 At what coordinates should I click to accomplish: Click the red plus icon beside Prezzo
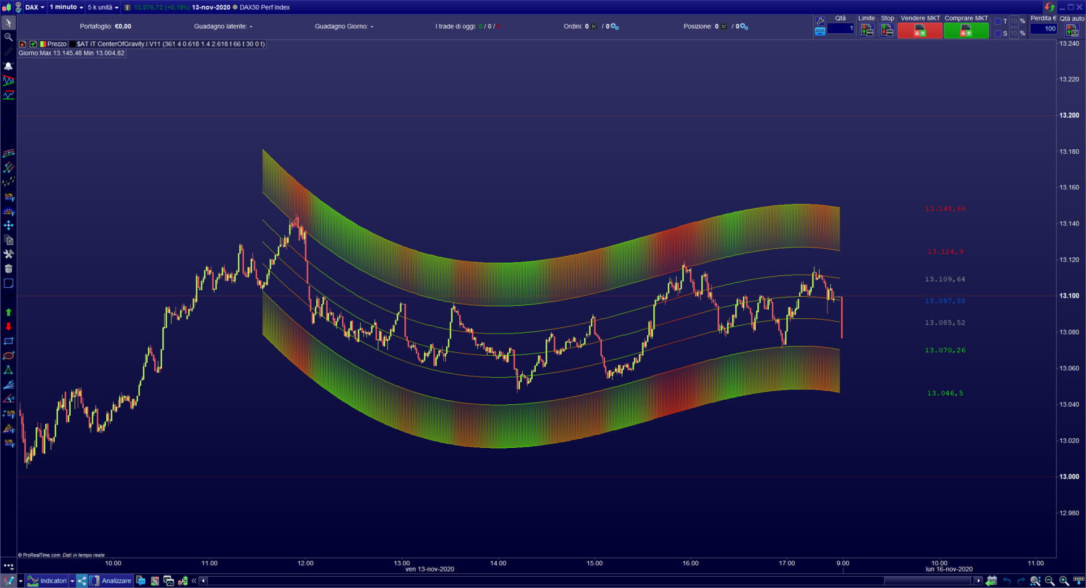23,44
